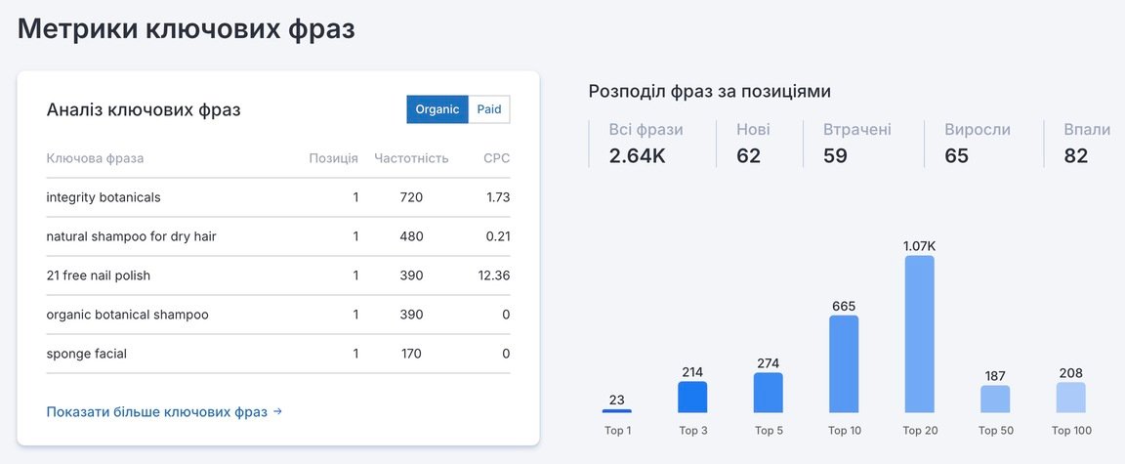1125x464 pixels.
Task: Click the Top 3 bar showing 214
Action: 692,398
